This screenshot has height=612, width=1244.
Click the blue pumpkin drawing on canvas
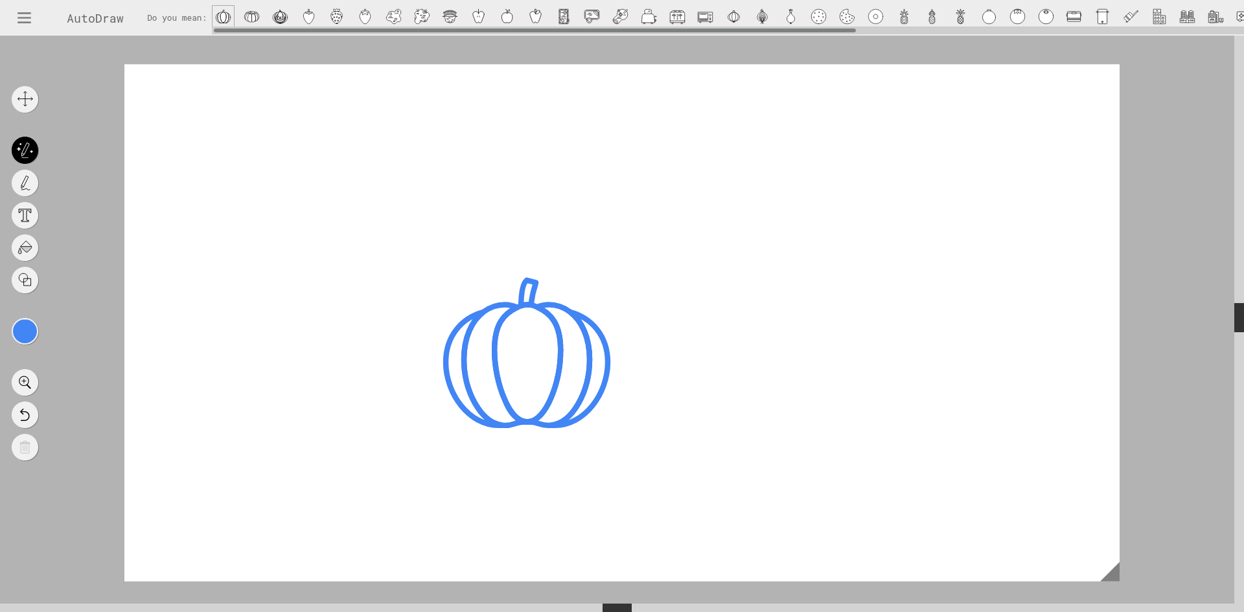pyautogui.click(x=527, y=354)
